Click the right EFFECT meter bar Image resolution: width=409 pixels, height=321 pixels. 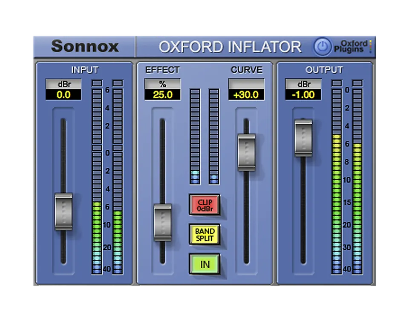pos(214,137)
